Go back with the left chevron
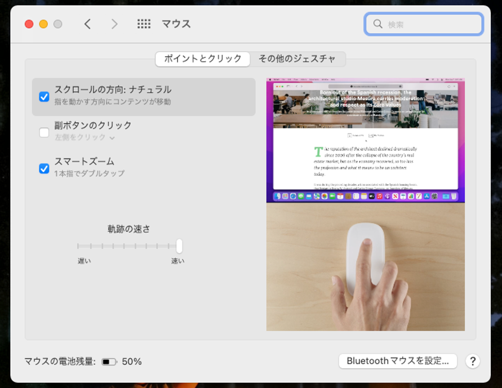The height and width of the screenshot is (388, 502). (87, 24)
